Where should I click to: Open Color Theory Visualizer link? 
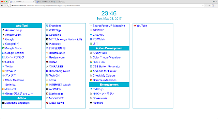(107, 57)
